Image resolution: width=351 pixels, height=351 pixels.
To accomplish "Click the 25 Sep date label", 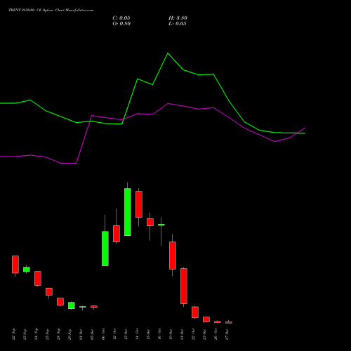I will click(x=47, y=334).
